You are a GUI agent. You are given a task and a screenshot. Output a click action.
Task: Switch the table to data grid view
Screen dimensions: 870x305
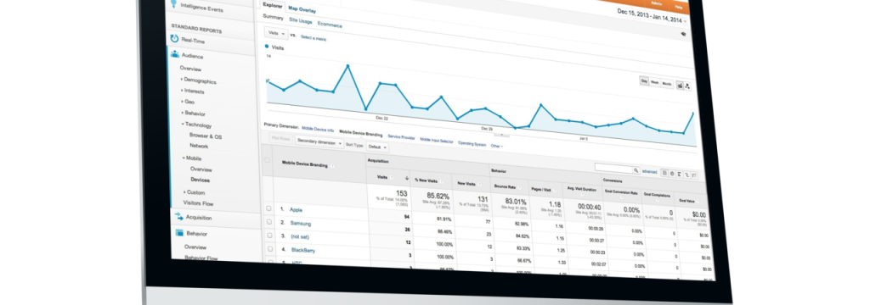click(664, 173)
